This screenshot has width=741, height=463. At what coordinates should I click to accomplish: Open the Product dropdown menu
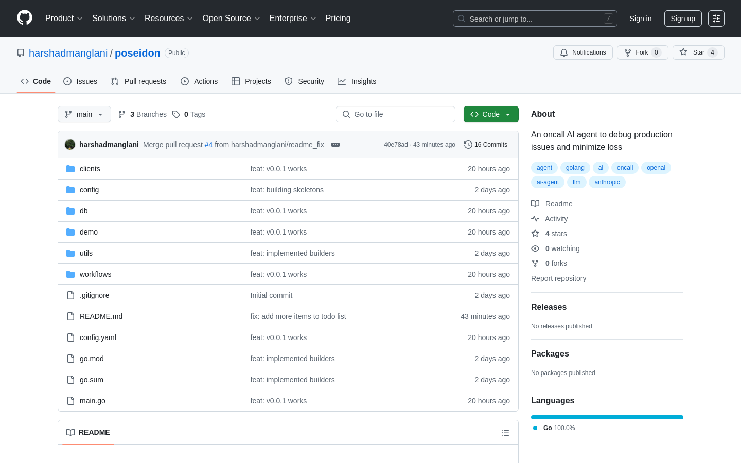64,19
